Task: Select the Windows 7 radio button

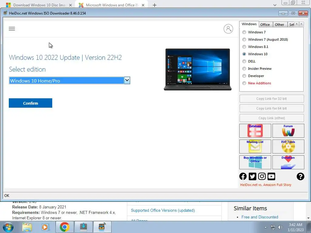Action: (244, 32)
